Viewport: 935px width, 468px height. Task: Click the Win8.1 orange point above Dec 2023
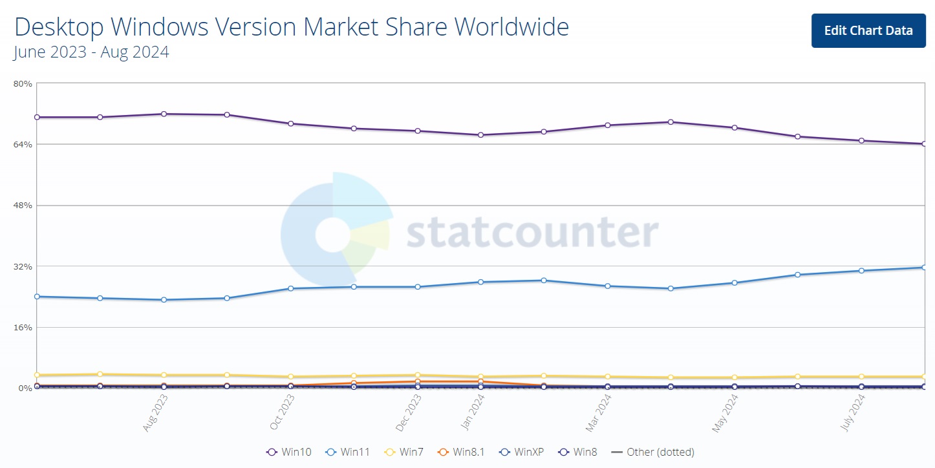click(x=417, y=381)
